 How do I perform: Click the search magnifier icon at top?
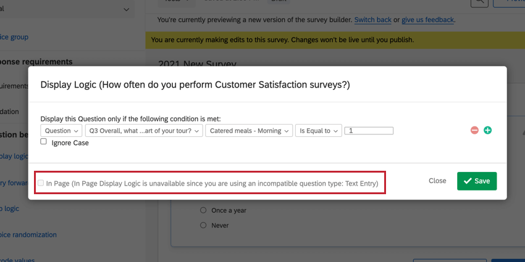tap(479, 2)
